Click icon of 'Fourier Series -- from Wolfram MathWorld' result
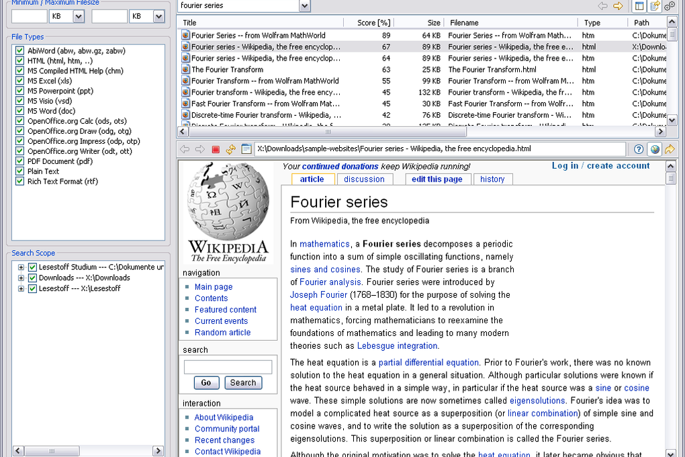Image resolution: width=685 pixels, height=457 pixels. pyautogui.click(x=185, y=36)
